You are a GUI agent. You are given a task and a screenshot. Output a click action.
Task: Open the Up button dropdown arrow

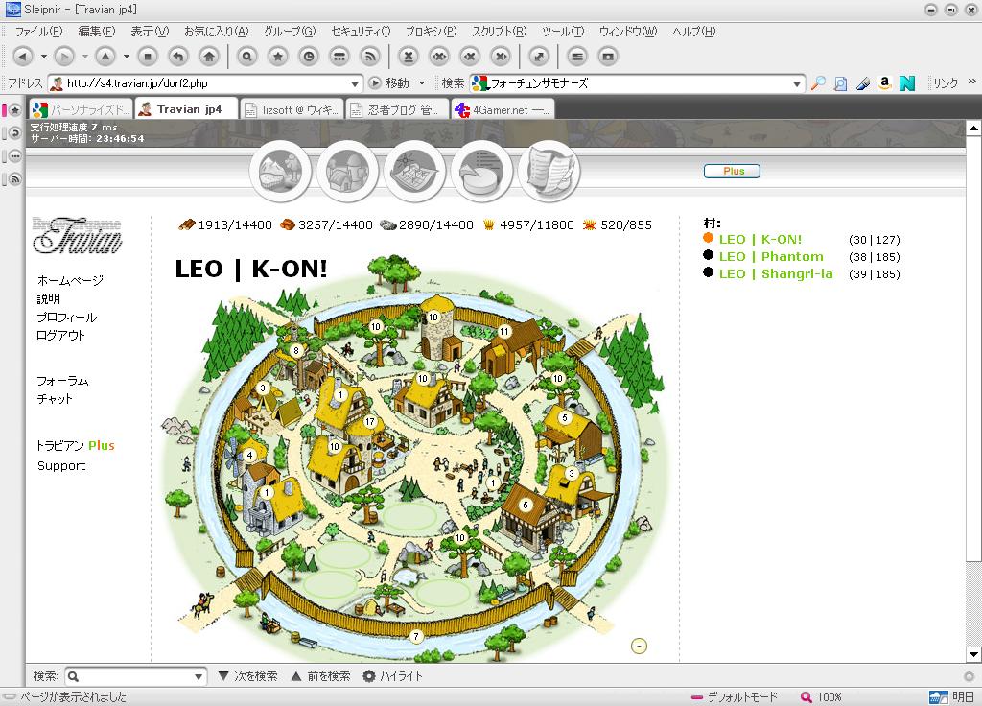pyautogui.click(x=127, y=57)
